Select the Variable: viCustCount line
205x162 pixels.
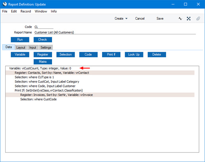click(100, 68)
